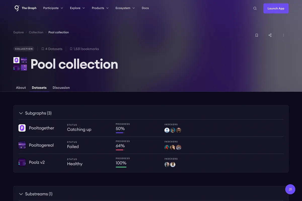Viewport: 302px width, 201px height.
Task: Select the Poolz v2 subgraph thumbnail icon
Action: pyautogui.click(x=22, y=162)
